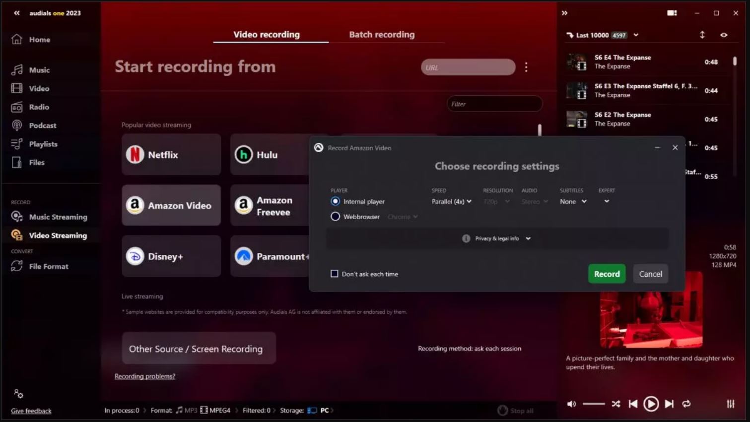Show playlist details with the eye icon
The height and width of the screenshot is (422, 750).
coord(723,35)
